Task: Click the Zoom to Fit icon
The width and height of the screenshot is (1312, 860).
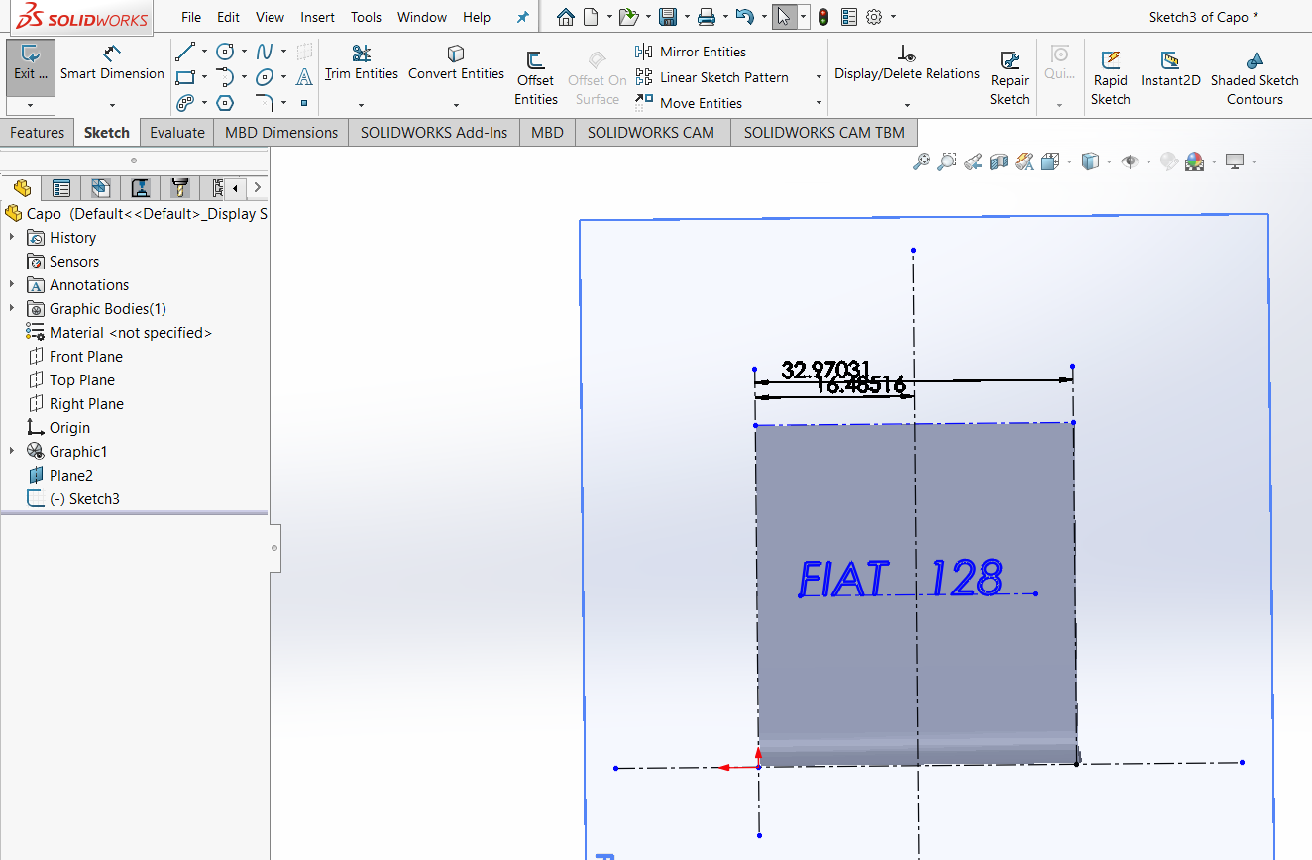Action: click(x=922, y=161)
